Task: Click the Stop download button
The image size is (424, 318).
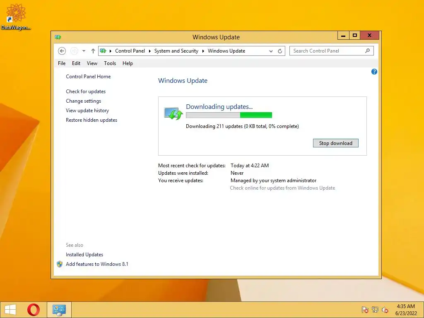Action: [x=335, y=143]
